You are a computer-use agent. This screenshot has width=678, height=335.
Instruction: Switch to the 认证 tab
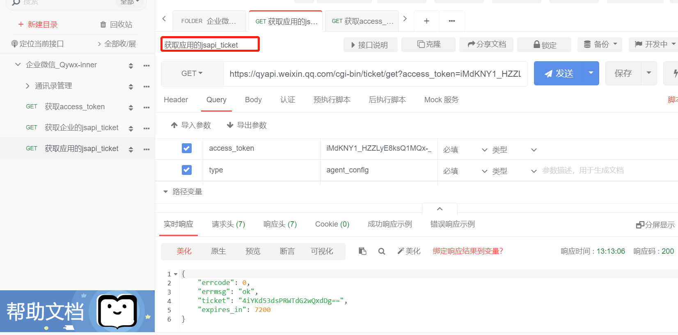point(288,100)
